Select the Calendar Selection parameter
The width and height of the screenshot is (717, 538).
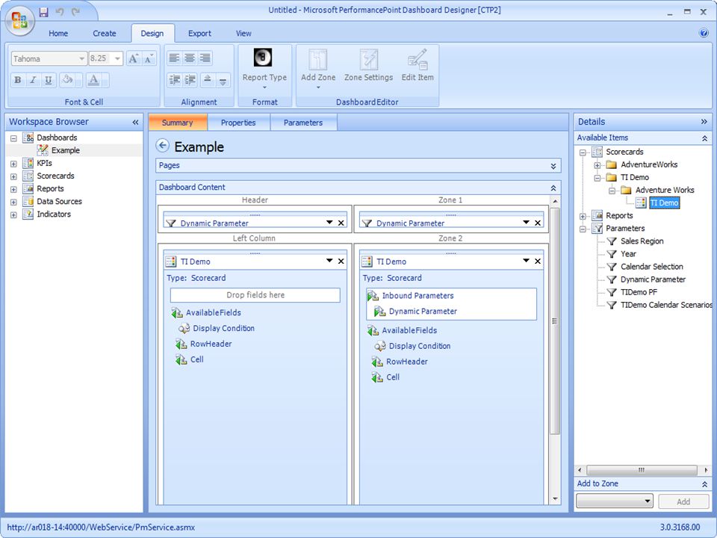click(x=651, y=267)
